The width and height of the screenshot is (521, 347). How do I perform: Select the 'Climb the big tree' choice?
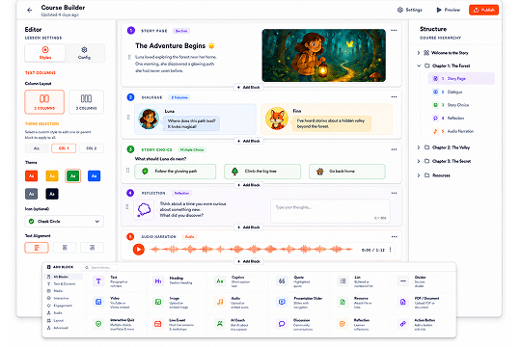click(262, 172)
